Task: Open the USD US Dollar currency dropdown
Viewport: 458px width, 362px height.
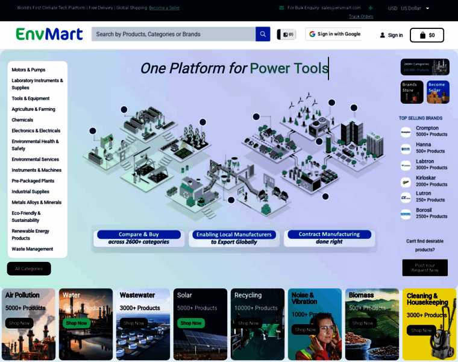Action: [409, 8]
